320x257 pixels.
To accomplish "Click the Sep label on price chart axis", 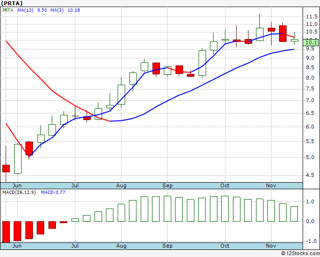I will pos(168,185).
